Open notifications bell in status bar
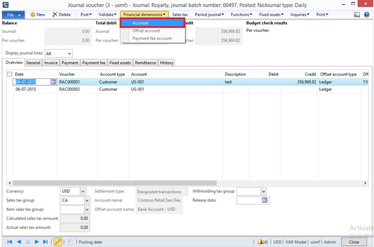 coord(262,242)
